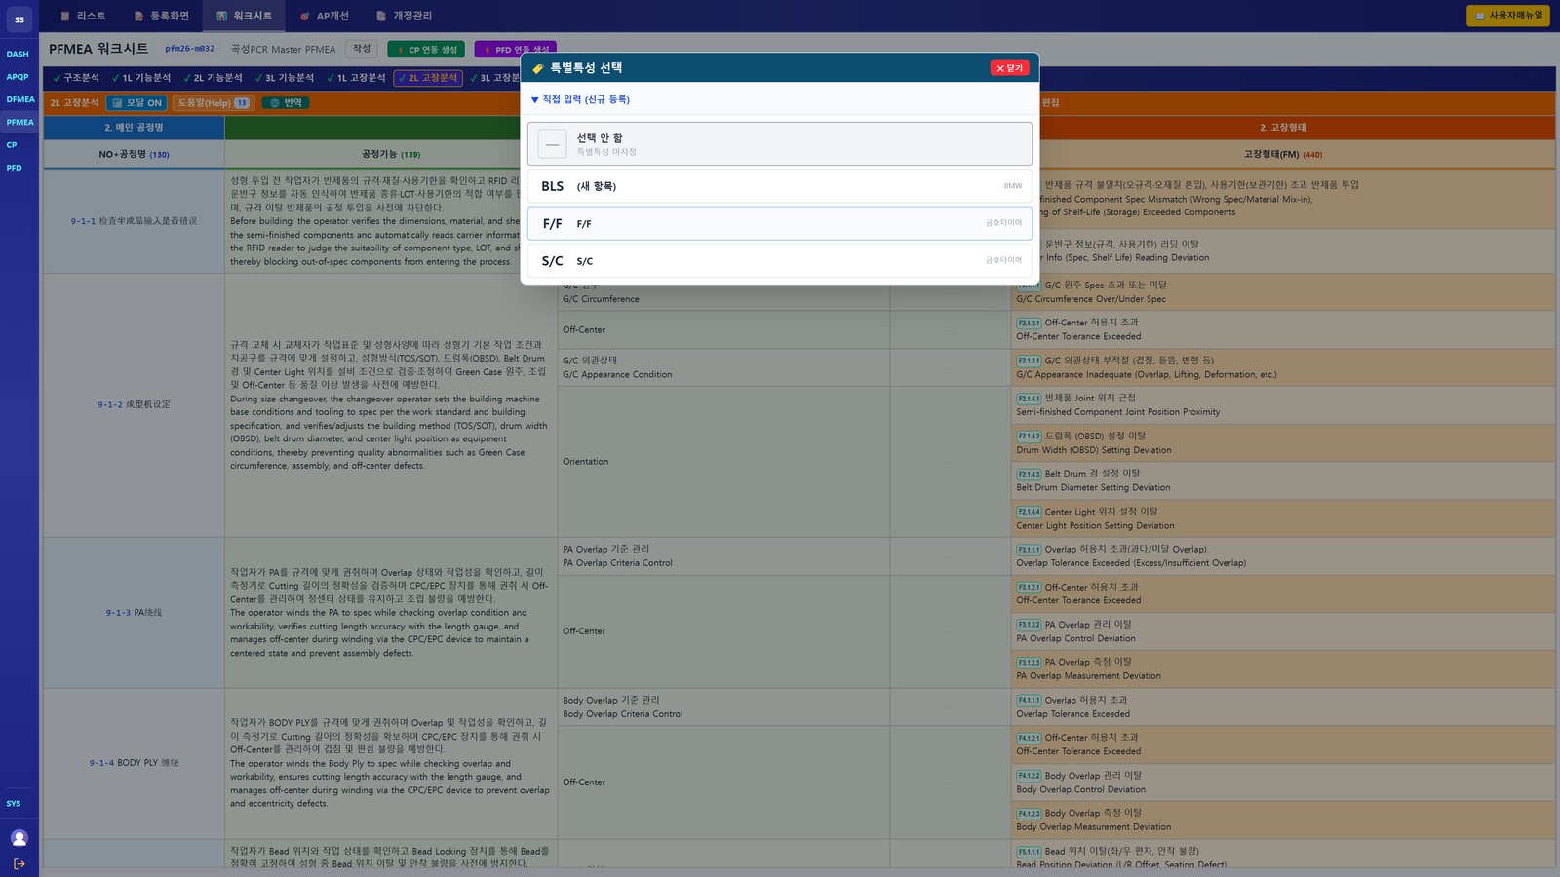Click the 번역 translate button
The image size is (1560, 877).
point(286,102)
